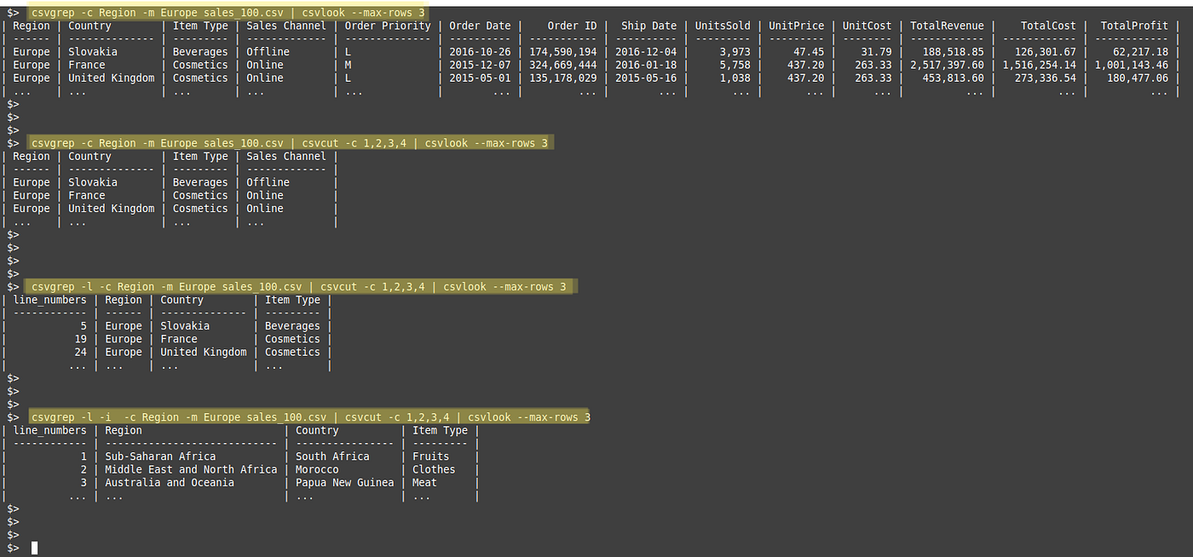This screenshot has height=557, width=1193.
Task: Select the Order Date column header
Action: (x=480, y=26)
